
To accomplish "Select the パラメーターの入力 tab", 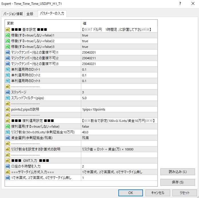I will pos(52,13).
